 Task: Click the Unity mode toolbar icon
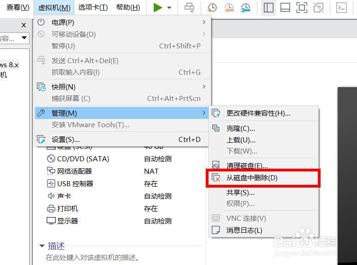pyautogui.click(x=318, y=7)
